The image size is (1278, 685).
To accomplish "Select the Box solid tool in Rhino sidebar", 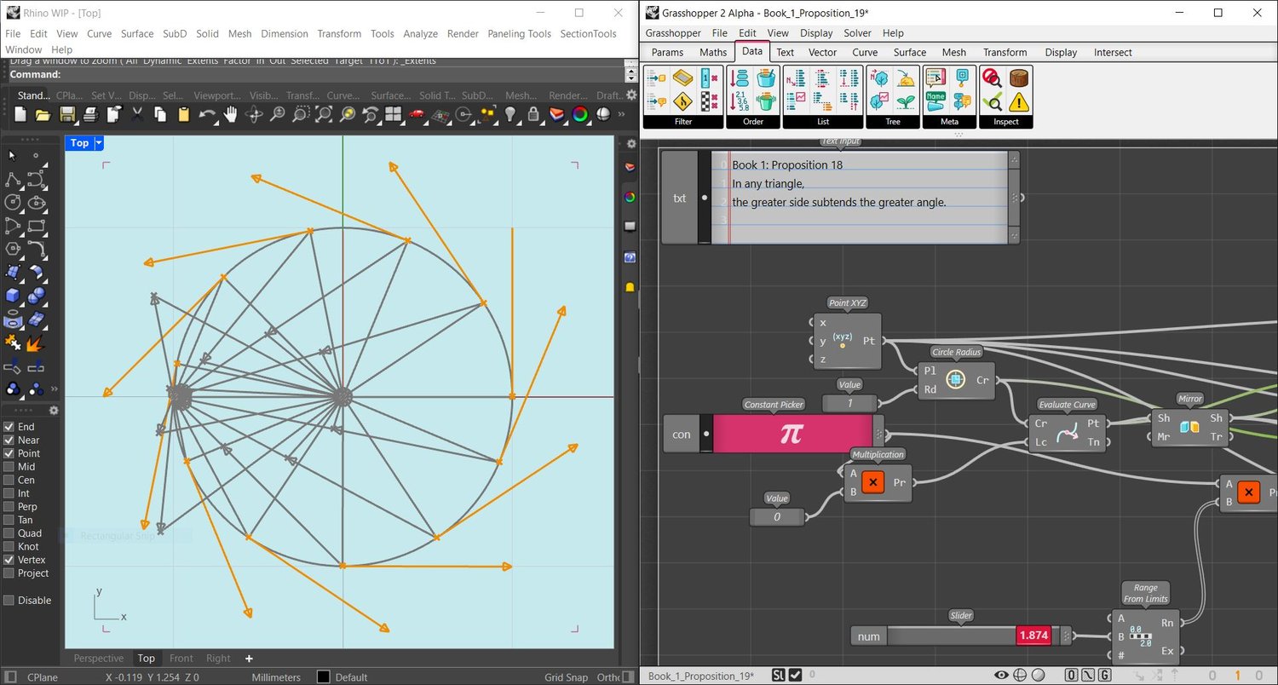I will coord(13,296).
